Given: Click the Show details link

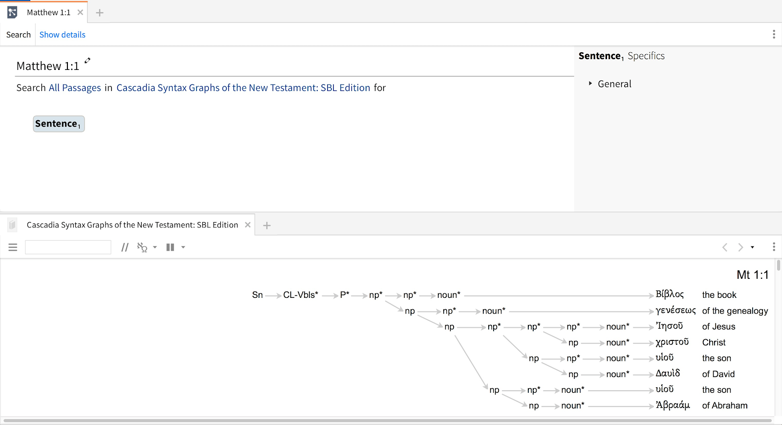Looking at the screenshot, I should [62, 35].
